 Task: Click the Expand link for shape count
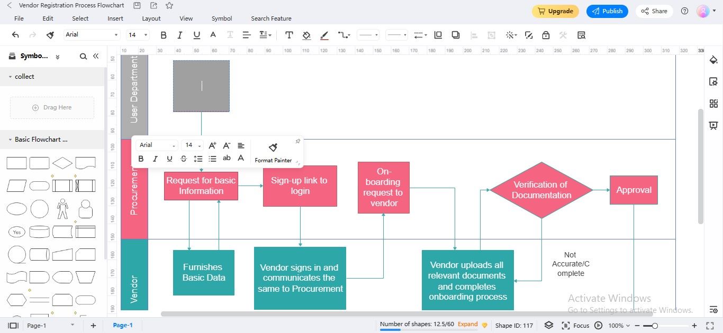coord(468,325)
